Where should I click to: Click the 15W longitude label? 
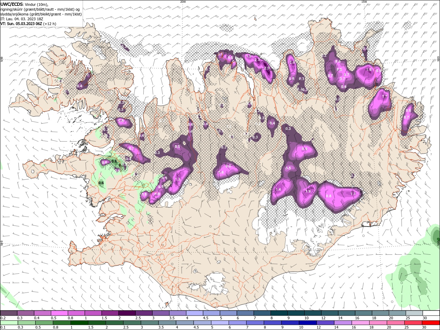point(364,2)
